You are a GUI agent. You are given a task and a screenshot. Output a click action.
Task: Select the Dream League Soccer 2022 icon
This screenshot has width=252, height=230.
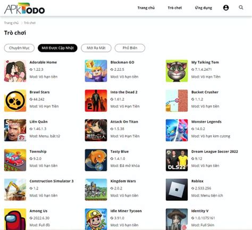point(177,160)
